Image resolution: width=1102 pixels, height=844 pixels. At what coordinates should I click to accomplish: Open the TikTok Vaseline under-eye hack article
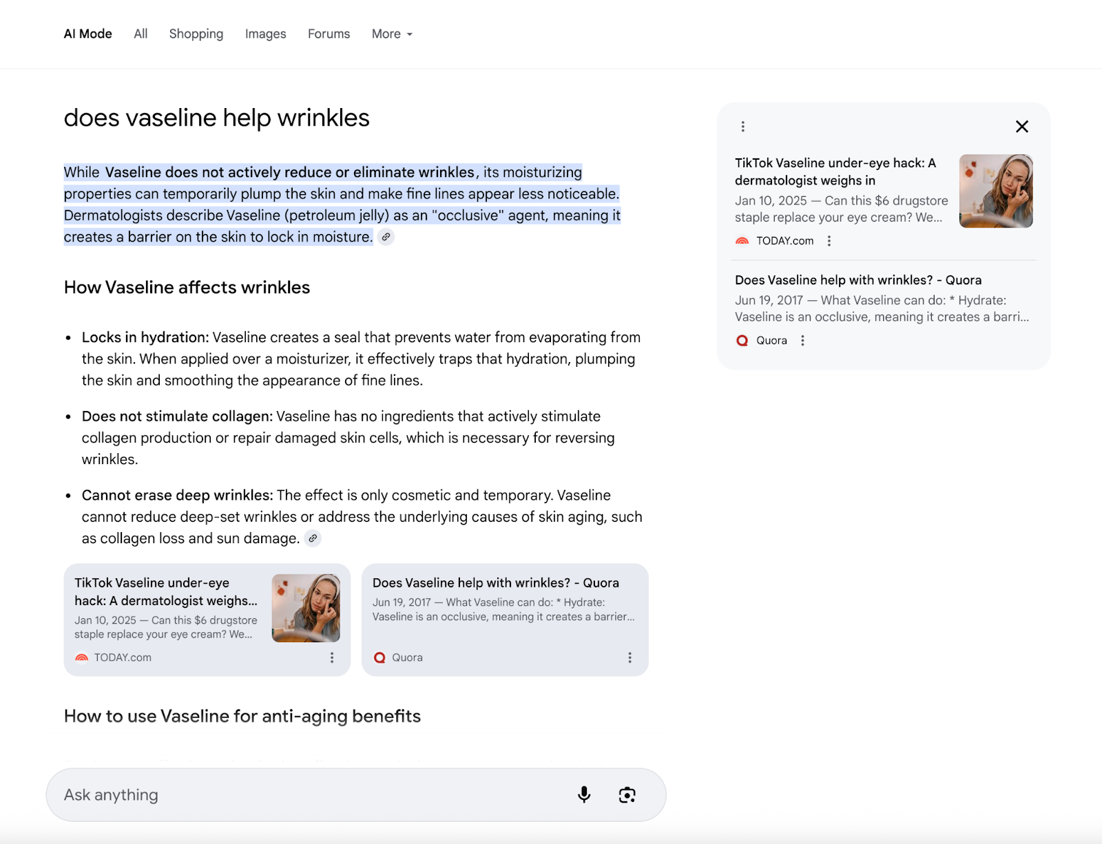pos(165,592)
